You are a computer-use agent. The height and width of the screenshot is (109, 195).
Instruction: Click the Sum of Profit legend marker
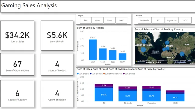pyautogui.click(x=91, y=74)
